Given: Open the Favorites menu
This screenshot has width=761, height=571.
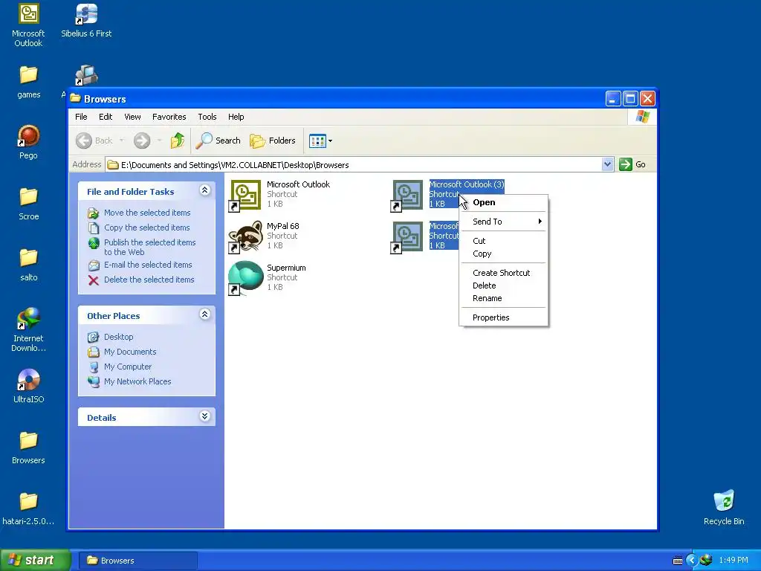Looking at the screenshot, I should point(169,117).
